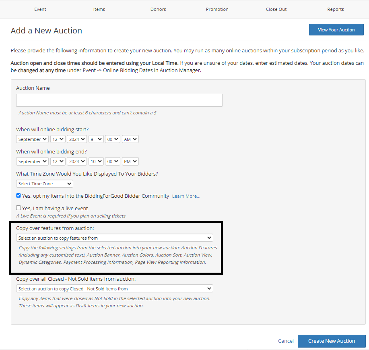
Task: Open the Event menu
Action: point(40,9)
